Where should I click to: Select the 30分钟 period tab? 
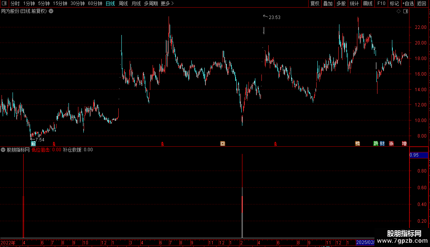78,3
